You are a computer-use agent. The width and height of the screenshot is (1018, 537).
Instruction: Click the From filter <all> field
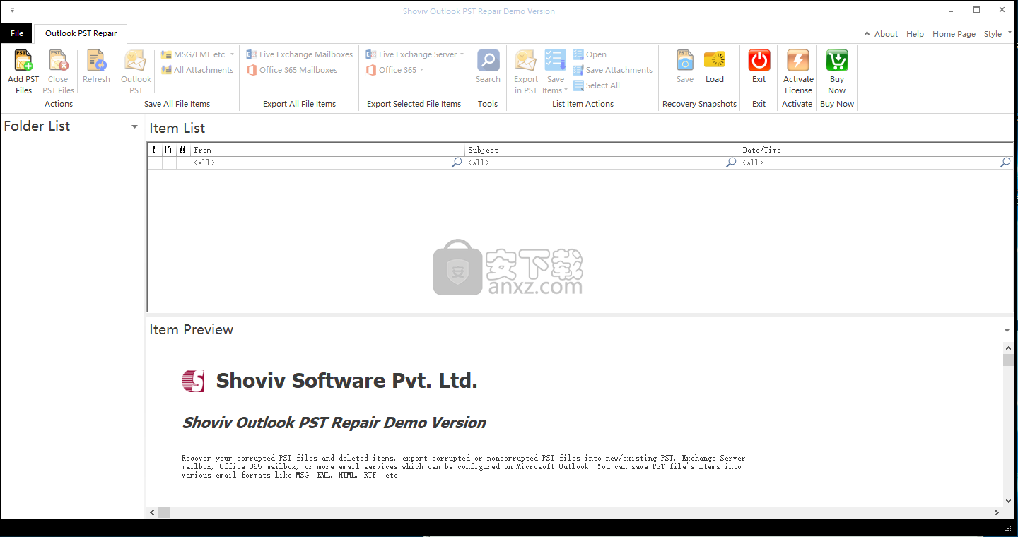(x=321, y=163)
